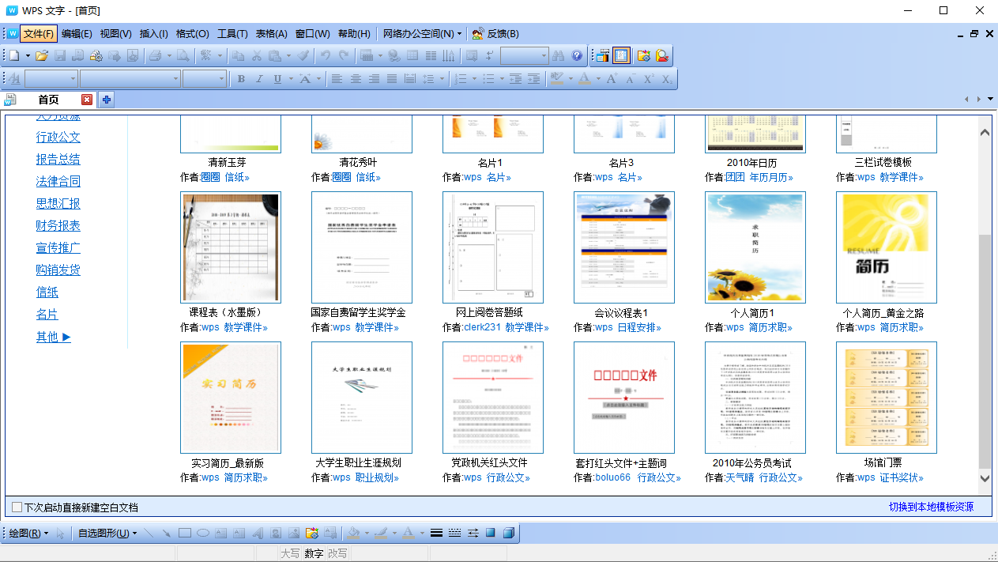The height and width of the screenshot is (562, 998).
Task: Click the New blank document icon
Action: (14, 55)
